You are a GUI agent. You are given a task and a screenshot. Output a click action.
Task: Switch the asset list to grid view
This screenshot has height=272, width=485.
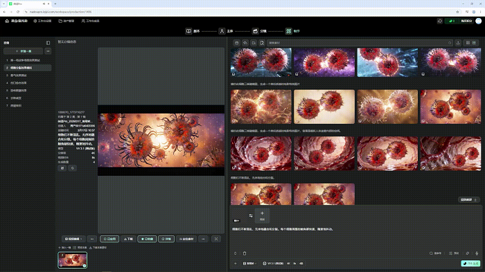point(468,43)
